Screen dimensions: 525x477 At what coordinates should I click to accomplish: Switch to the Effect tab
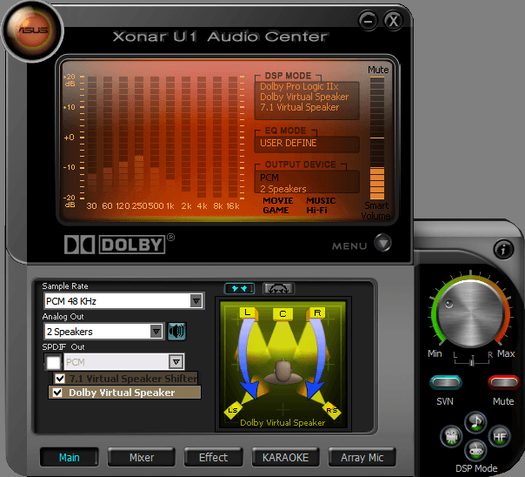213,458
